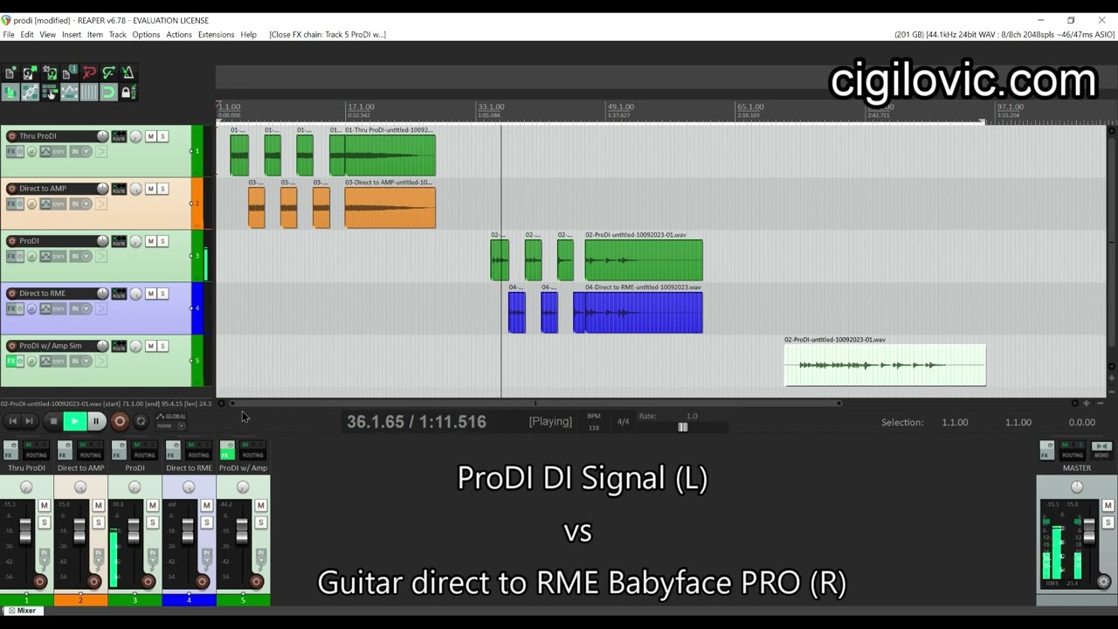Open the Extensions menu
This screenshot has width=1118, height=629.
pyautogui.click(x=216, y=35)
